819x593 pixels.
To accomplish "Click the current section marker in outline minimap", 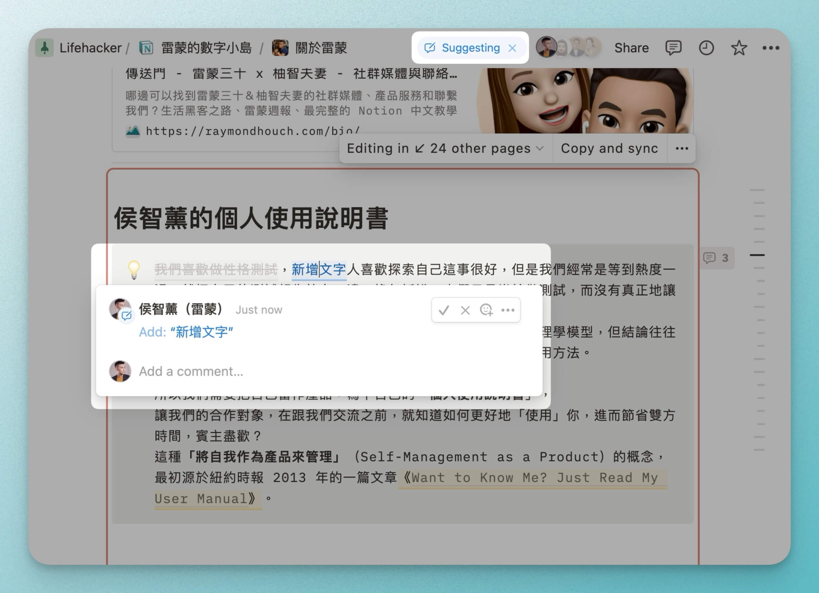I will coord(757,255).
